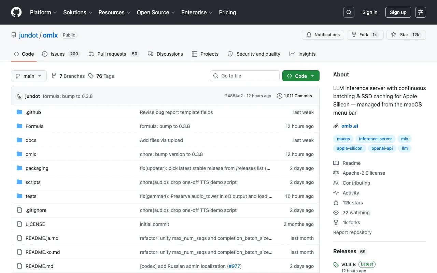Viewport: 437px width, 273px height.
Task: Open the main branch selector dropdown
Action: tap(29, 76)
